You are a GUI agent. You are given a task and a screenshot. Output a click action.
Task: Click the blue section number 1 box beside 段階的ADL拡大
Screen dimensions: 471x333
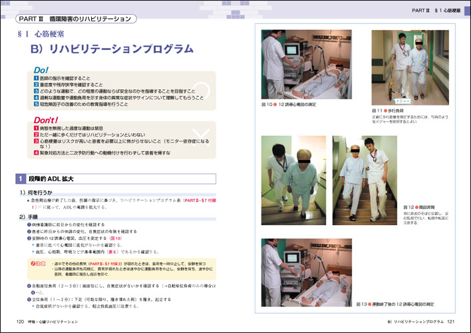21,178
